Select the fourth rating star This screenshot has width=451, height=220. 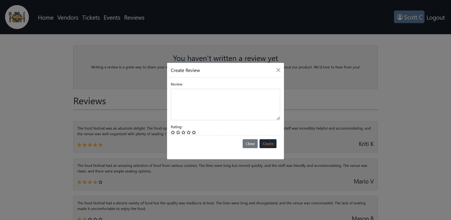(x=189, y=132)
